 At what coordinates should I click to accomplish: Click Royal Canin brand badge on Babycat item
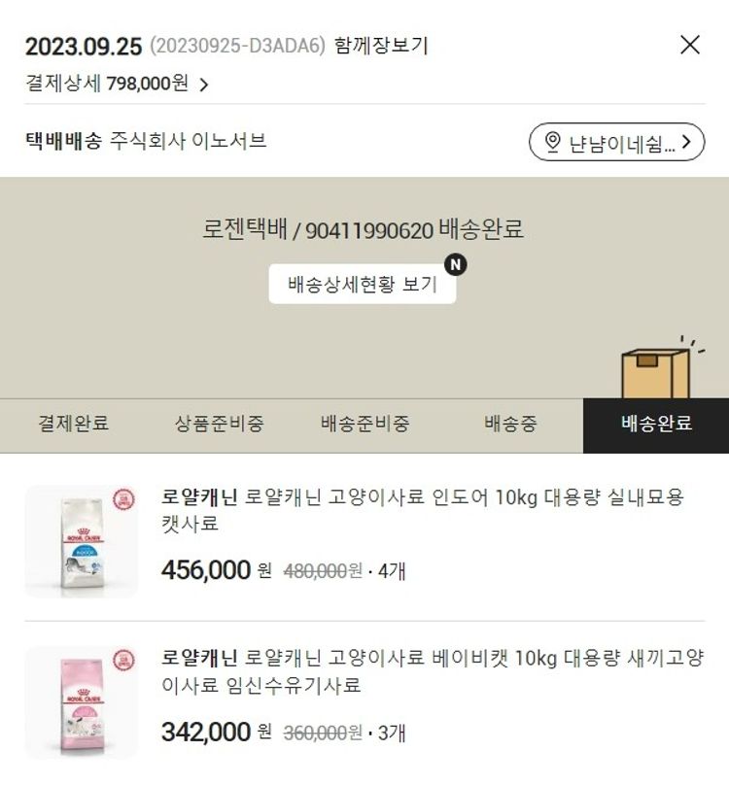[x=123, y=660]
